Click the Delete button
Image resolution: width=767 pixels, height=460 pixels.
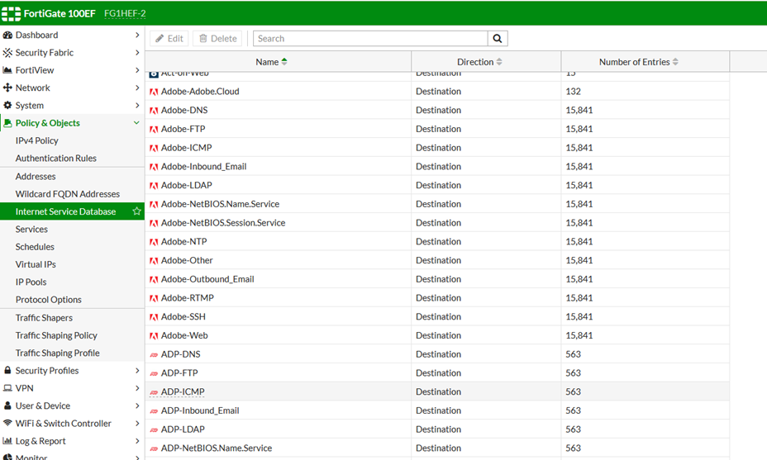pos(217,39)
